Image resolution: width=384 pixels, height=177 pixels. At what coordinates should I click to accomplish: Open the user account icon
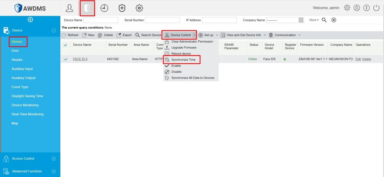click(357, 8)
